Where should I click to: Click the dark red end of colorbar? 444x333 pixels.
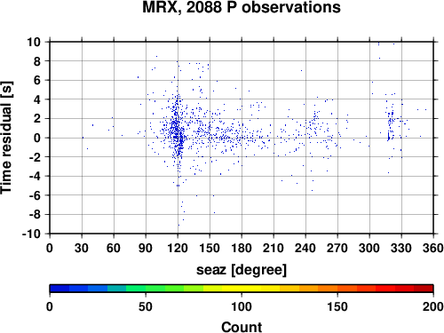click(424, 289)
